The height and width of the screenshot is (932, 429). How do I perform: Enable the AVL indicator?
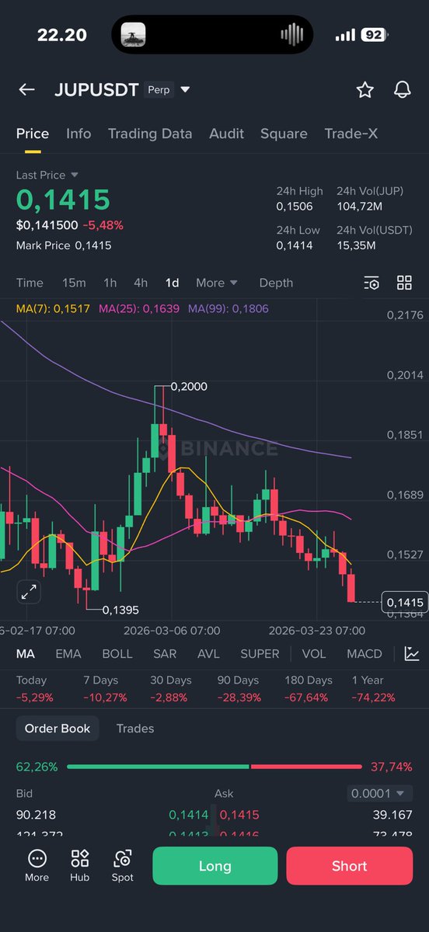(x=208, y=654)
